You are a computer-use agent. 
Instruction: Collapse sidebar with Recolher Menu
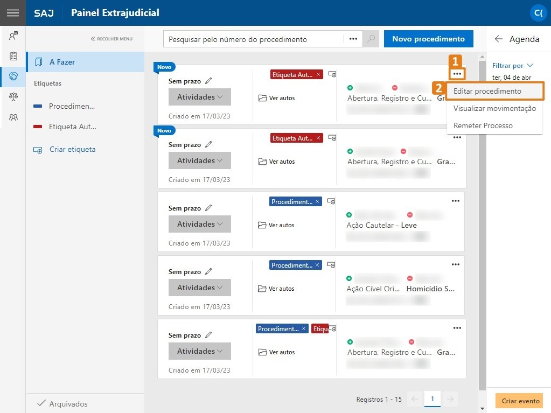[111, 39]
